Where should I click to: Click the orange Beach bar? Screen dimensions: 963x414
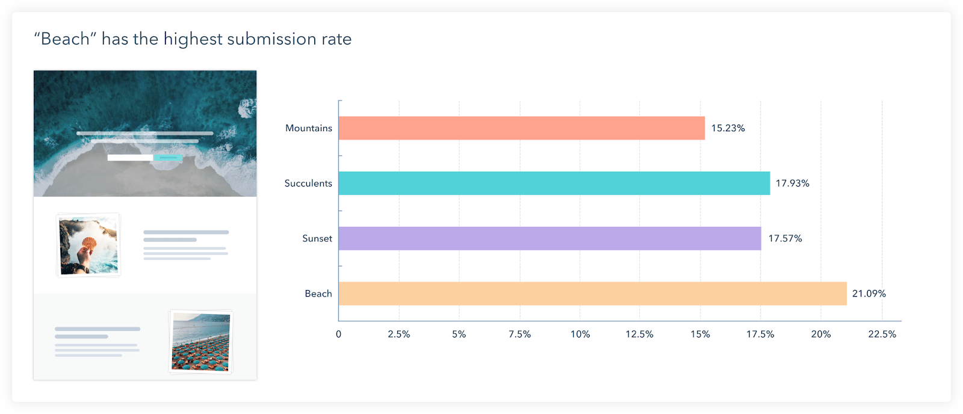pyautogui.click(x=592, y=294)
